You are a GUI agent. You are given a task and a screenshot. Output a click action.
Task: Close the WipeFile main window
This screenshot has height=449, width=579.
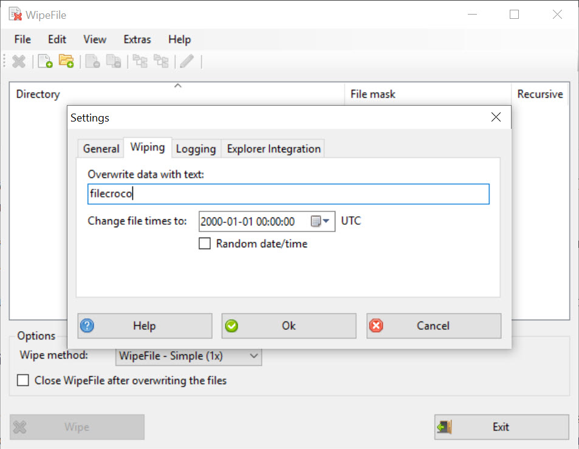557,15
